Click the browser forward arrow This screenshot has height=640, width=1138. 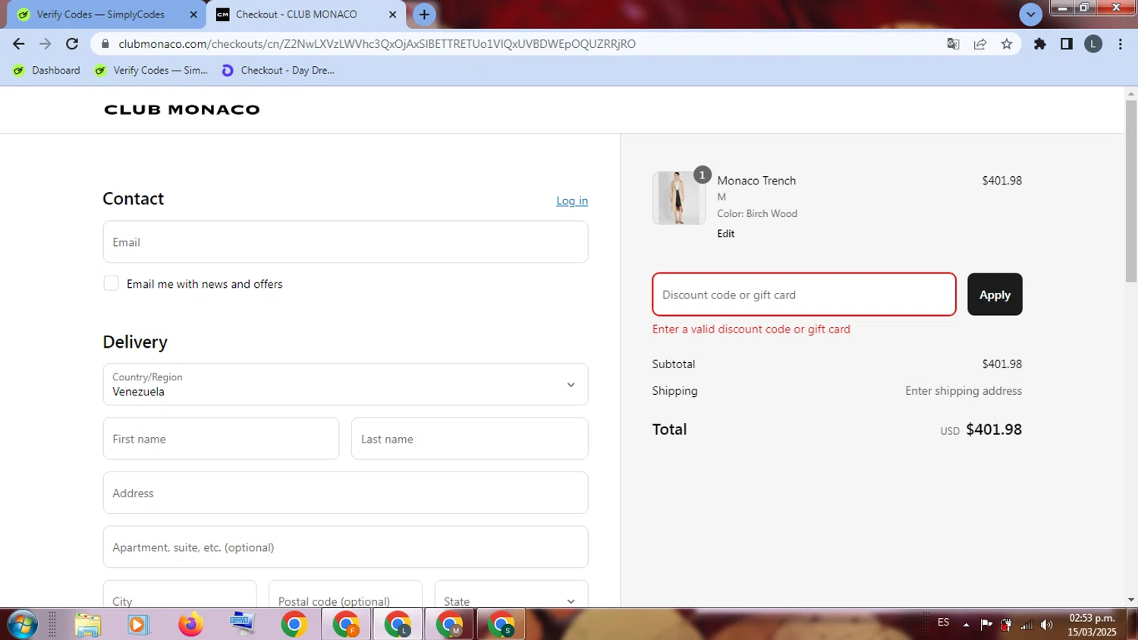coord(46,44)
